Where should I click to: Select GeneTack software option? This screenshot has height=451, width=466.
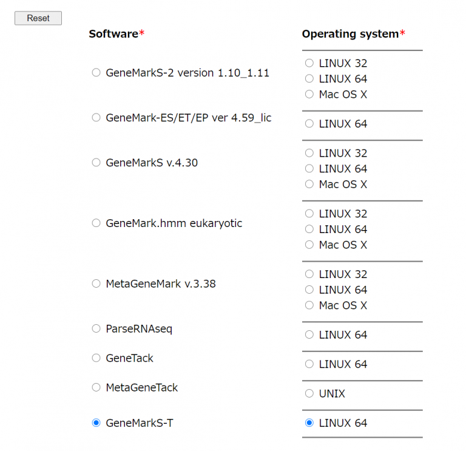click(x=96, y=358)
